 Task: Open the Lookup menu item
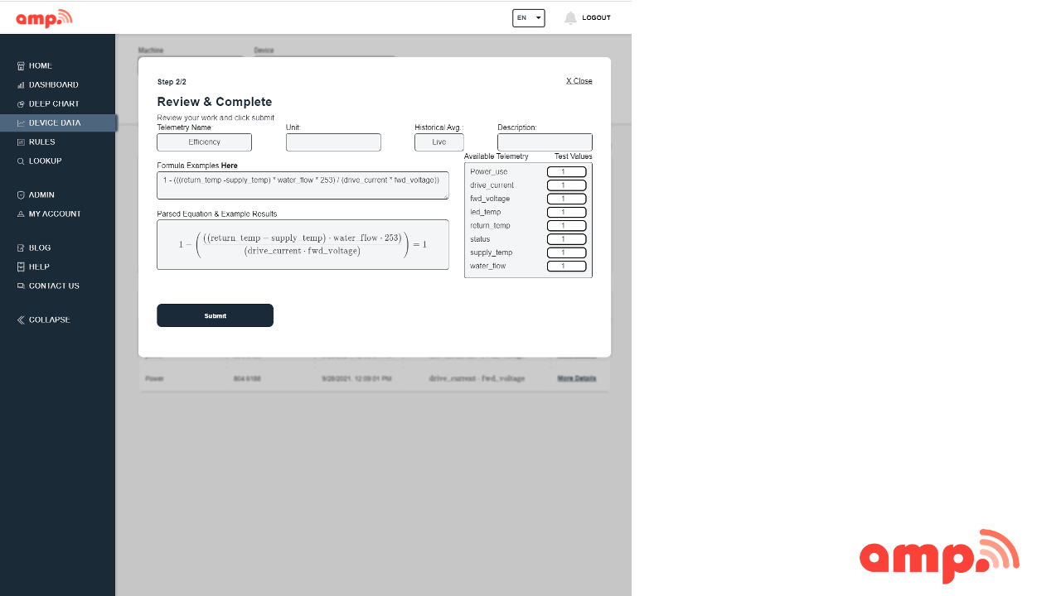[x=46, y=161]
